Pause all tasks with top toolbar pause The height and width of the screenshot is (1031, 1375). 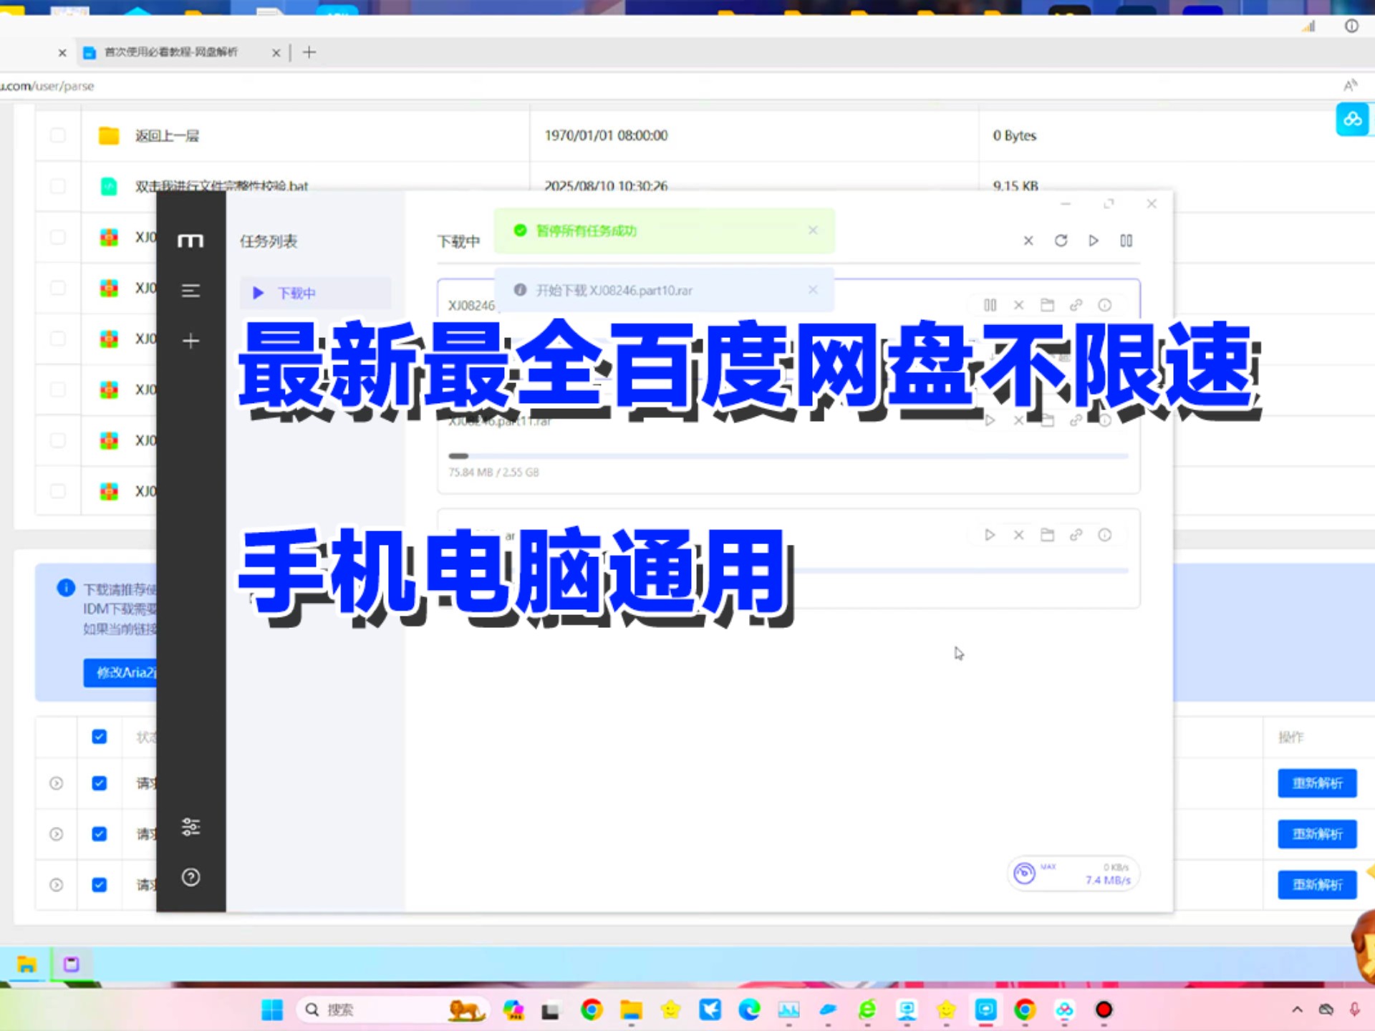click(1126, 241)
